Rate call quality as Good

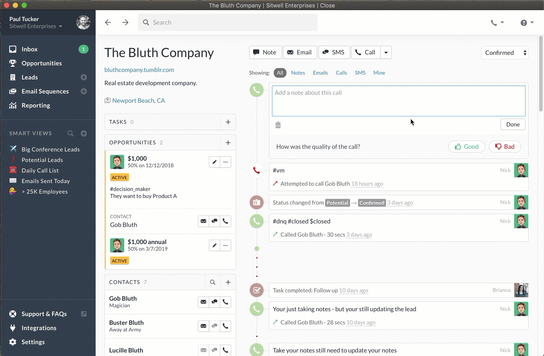[467, 147]
